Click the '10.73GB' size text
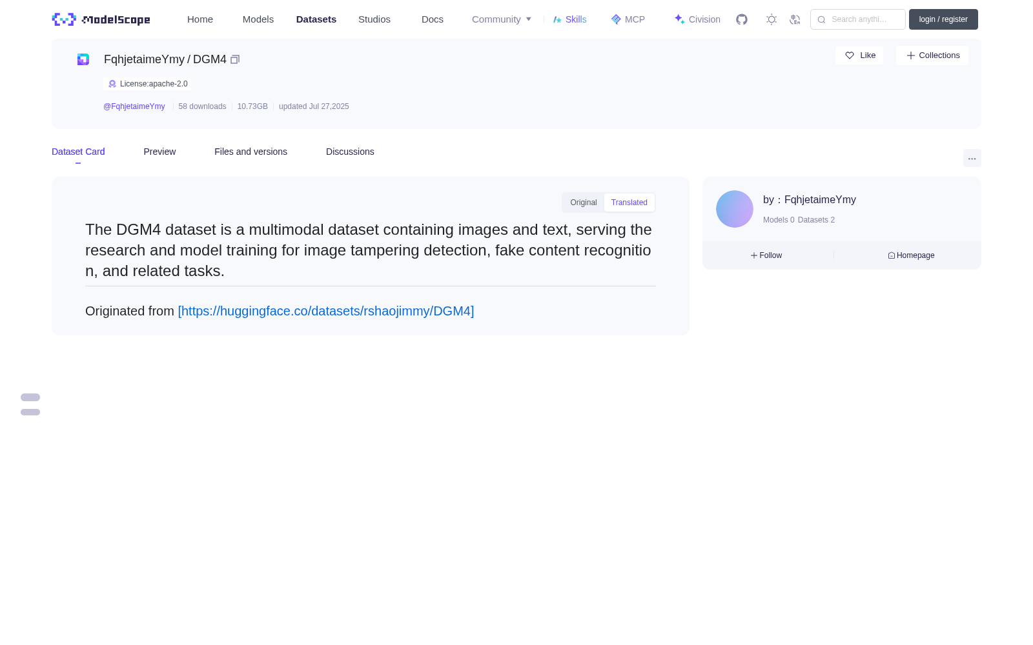This screenshot has width=1033, height=645. [x=252, y=106]
